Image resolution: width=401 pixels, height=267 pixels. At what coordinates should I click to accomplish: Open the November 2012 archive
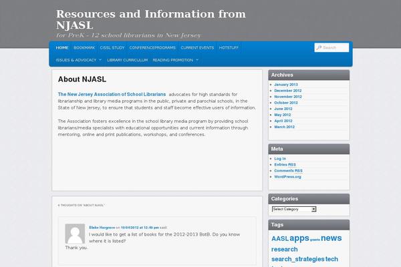288,97
